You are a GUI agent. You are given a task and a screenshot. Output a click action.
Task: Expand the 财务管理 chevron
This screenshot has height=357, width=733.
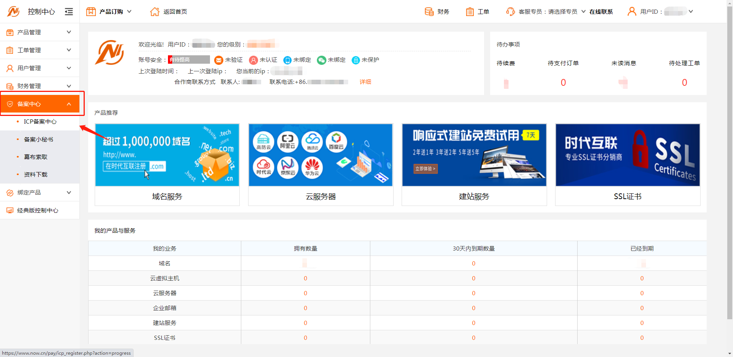pyautogui.click(x=69, y=86)
